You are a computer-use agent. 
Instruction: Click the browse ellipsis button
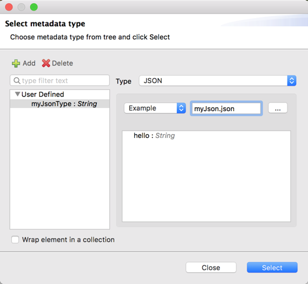[x=278, y=108]
